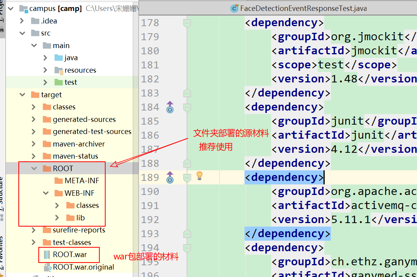Viewport: 417px width, 277px height.
Task: Expand the generated-sources folder
Action: 34,119
